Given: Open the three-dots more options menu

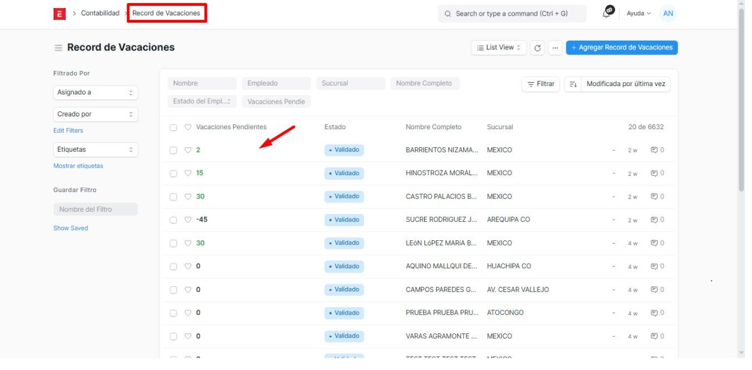Looking at the screenshot, I should 555,48.
